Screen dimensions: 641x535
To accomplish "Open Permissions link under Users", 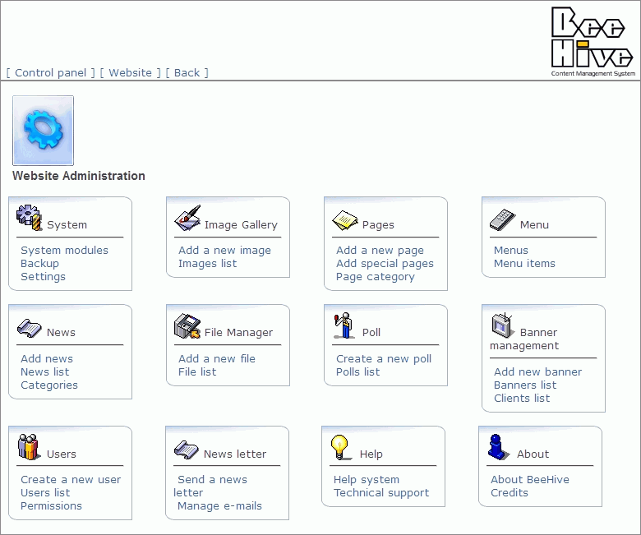I will [x=51, y=506].
